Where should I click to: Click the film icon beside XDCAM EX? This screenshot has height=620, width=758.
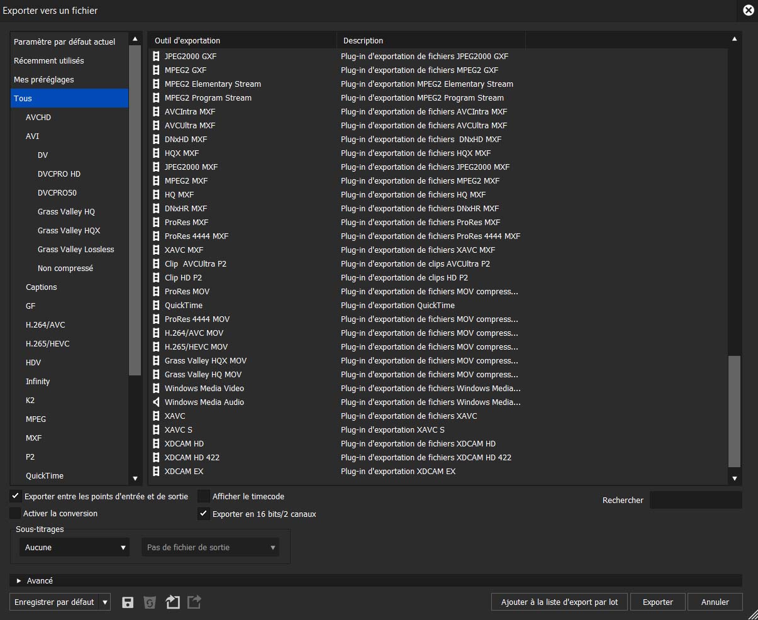pyautogui.click(x=156, y=471)
